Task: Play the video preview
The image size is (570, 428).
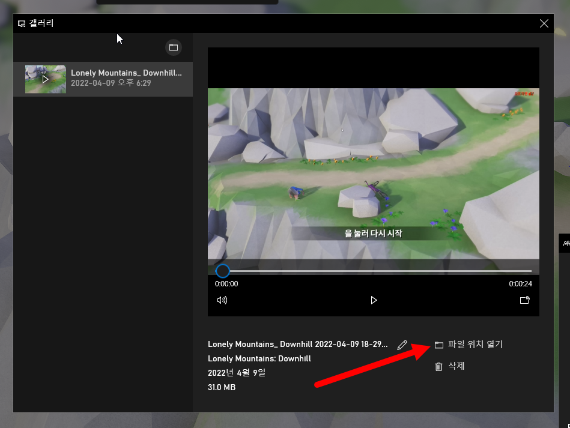Action: click(x=374, y=300)
